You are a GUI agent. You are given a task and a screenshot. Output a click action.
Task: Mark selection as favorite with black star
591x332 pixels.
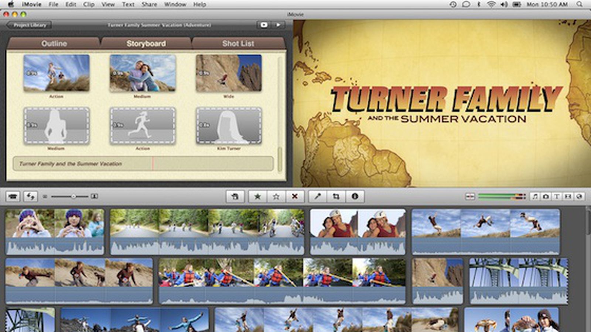(257, 197)
